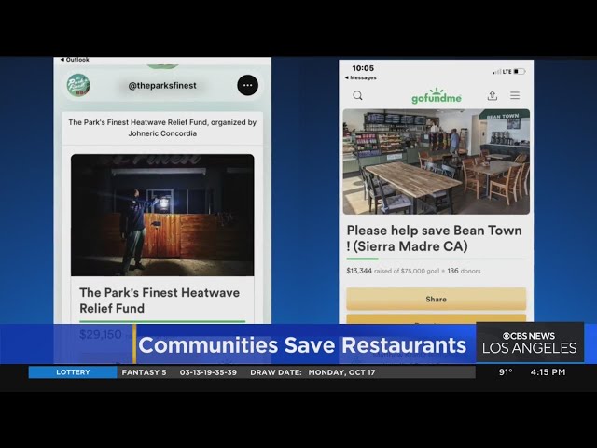Tap the Park's Finest green progress bar

(162, 321)
